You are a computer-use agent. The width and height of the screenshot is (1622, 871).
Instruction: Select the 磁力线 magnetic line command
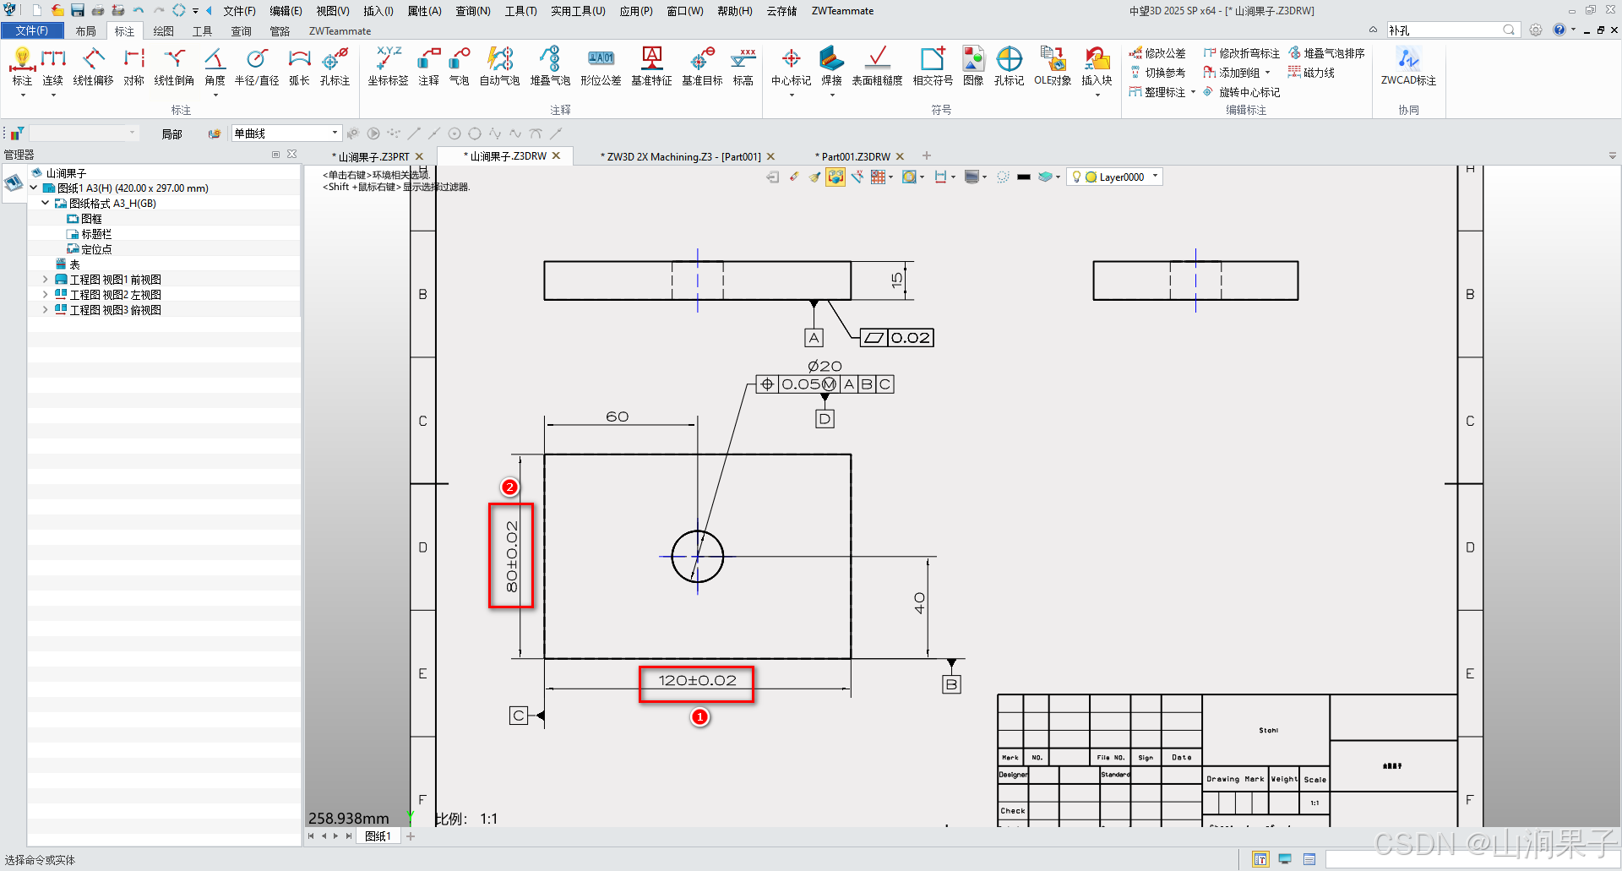point(1311,73)
